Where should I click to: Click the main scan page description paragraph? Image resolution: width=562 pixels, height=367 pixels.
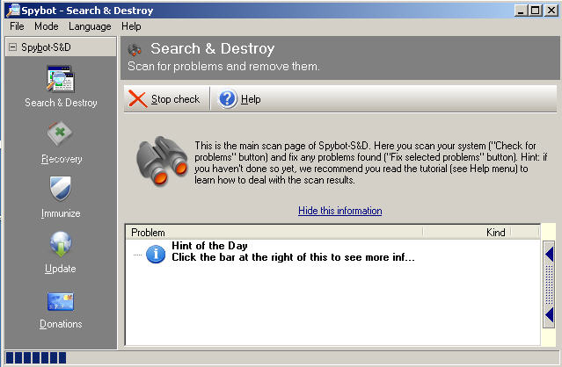(371, 162)
